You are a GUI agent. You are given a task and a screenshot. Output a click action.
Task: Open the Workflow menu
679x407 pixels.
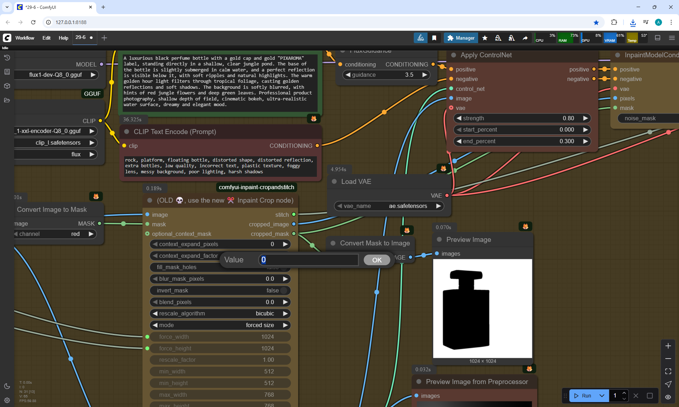(25, 38)
